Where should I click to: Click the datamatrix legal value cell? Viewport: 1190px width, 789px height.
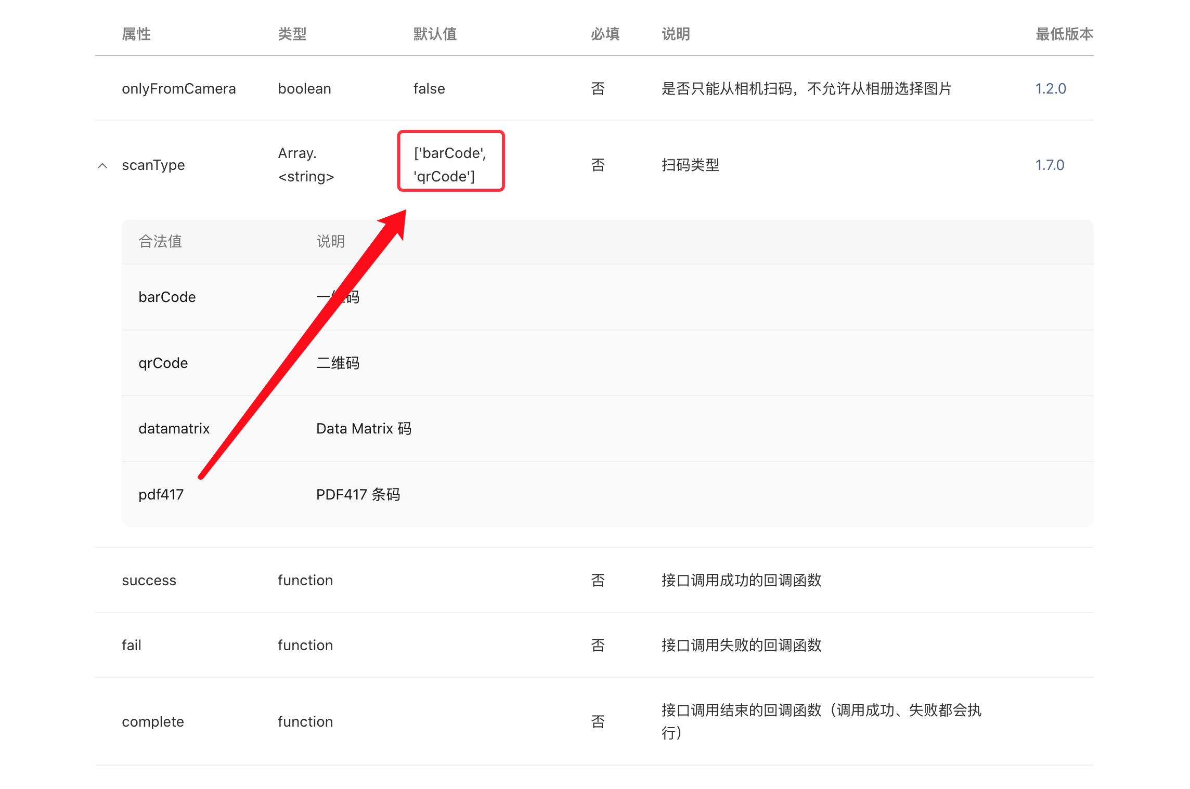tap(174, 429)
